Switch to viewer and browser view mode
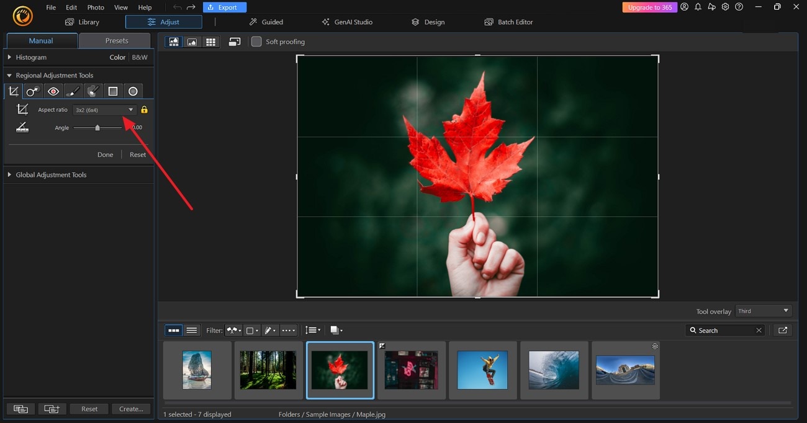 point(174,42)
